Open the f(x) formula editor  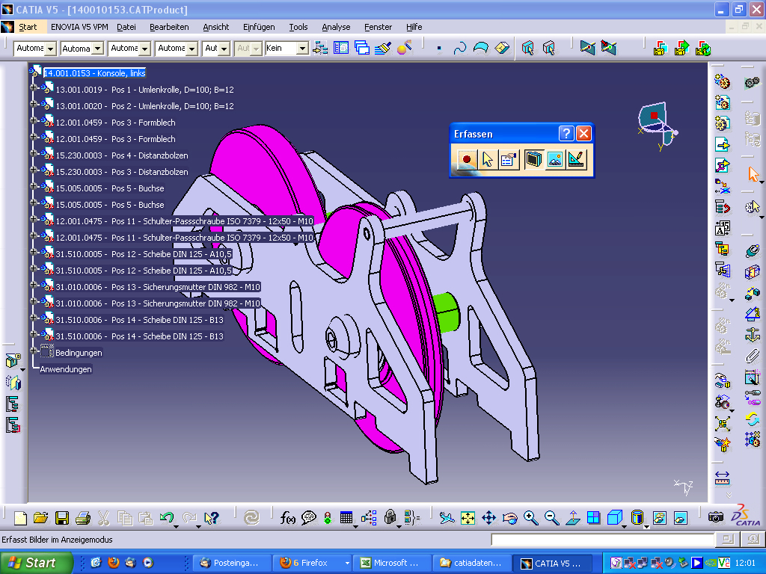click(288, 518)
